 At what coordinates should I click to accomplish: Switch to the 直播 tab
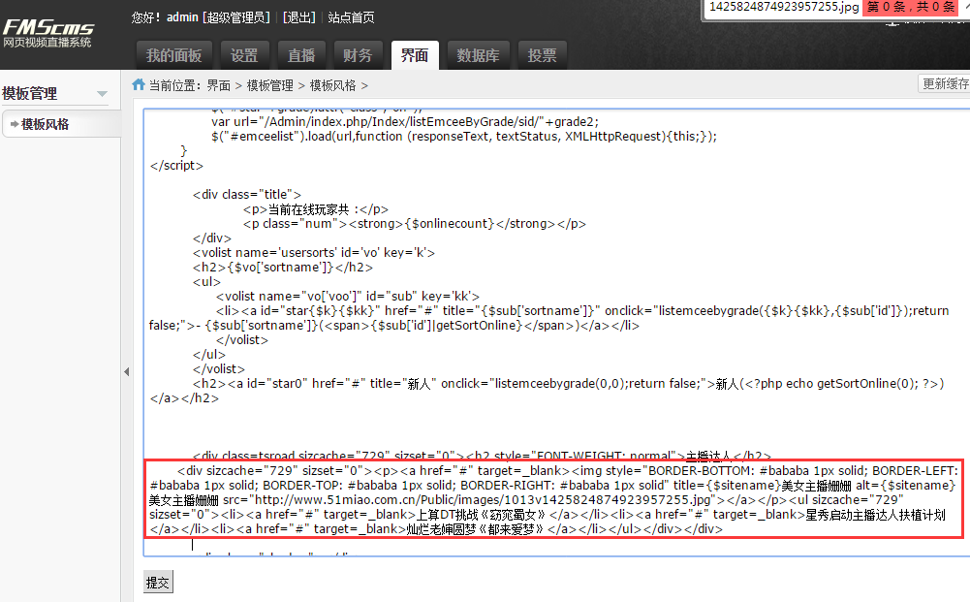coord(301,55)
